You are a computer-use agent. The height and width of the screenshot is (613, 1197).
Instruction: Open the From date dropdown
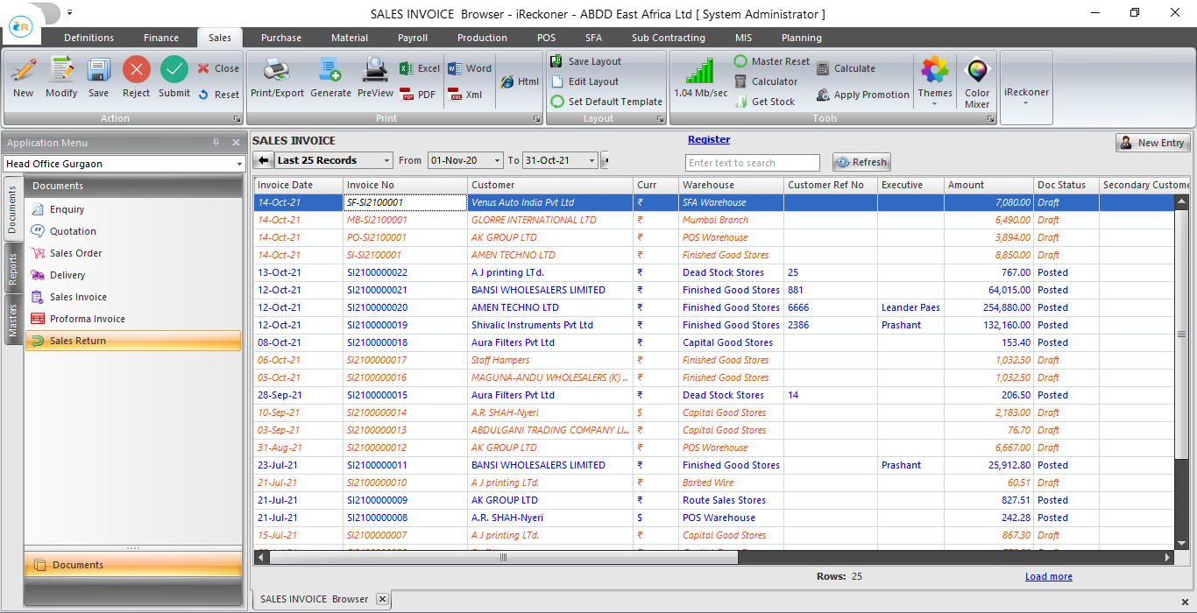497,161
